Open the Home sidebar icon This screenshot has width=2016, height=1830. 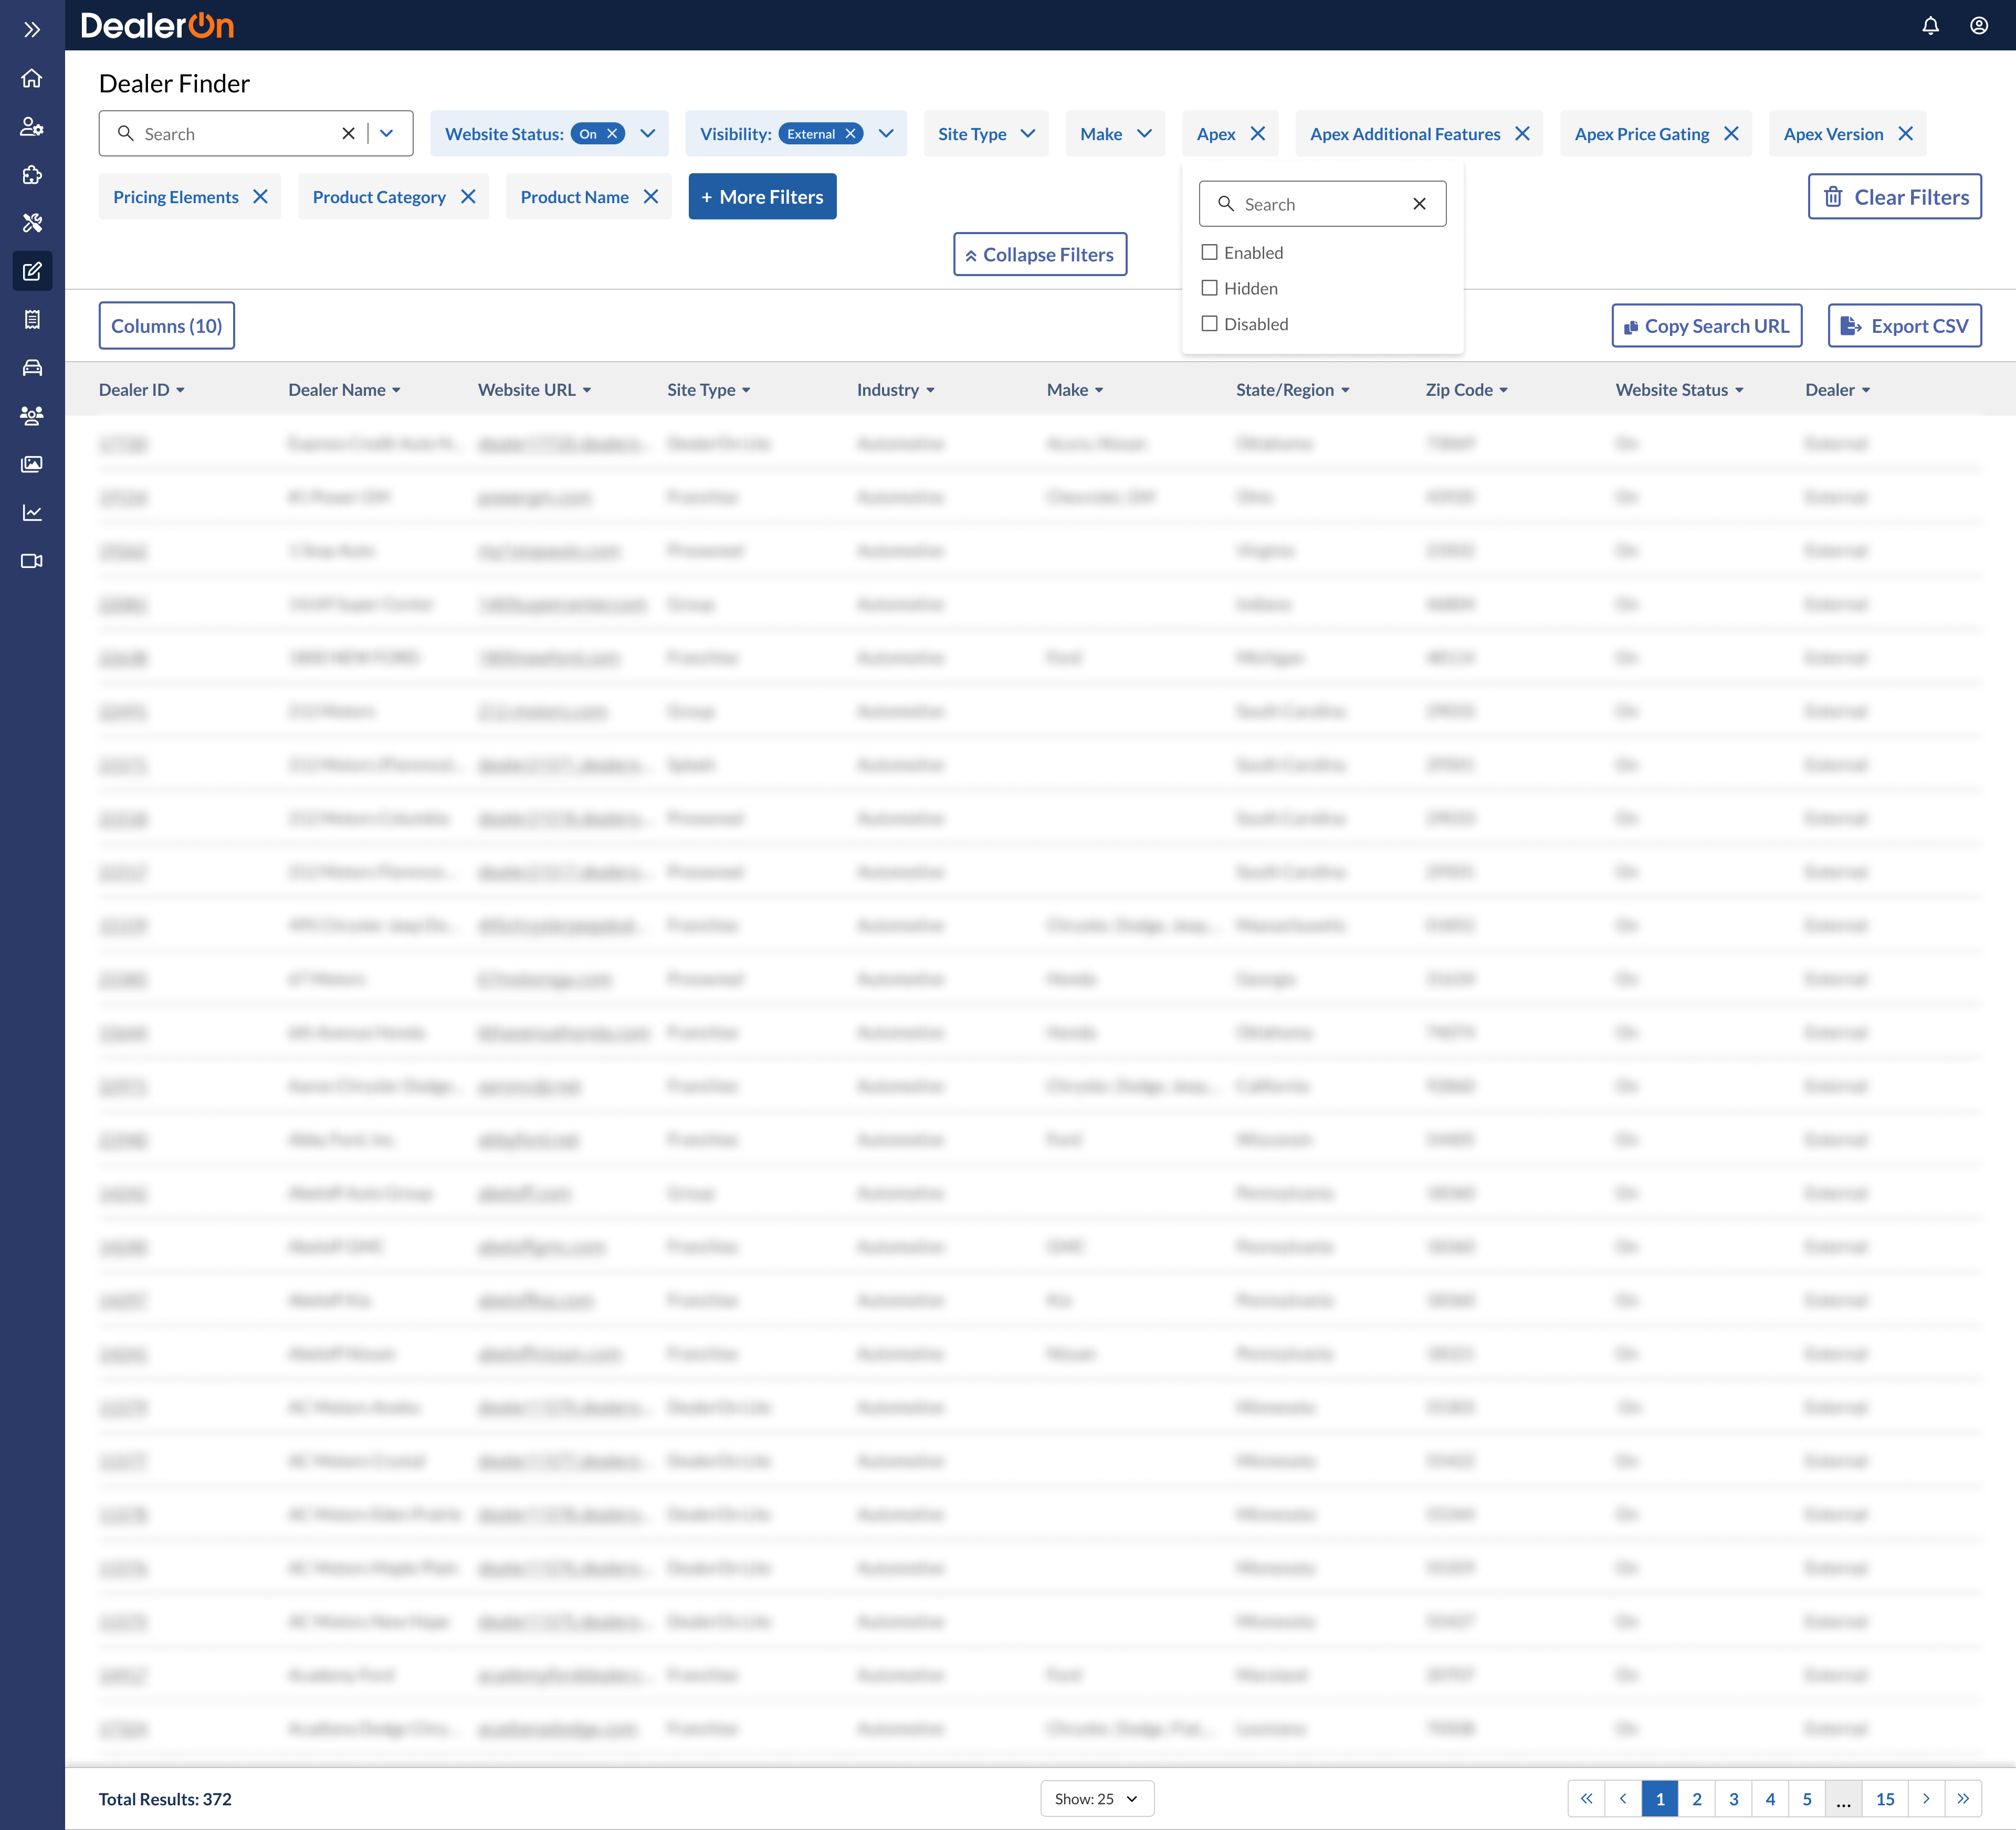point(32,78)
